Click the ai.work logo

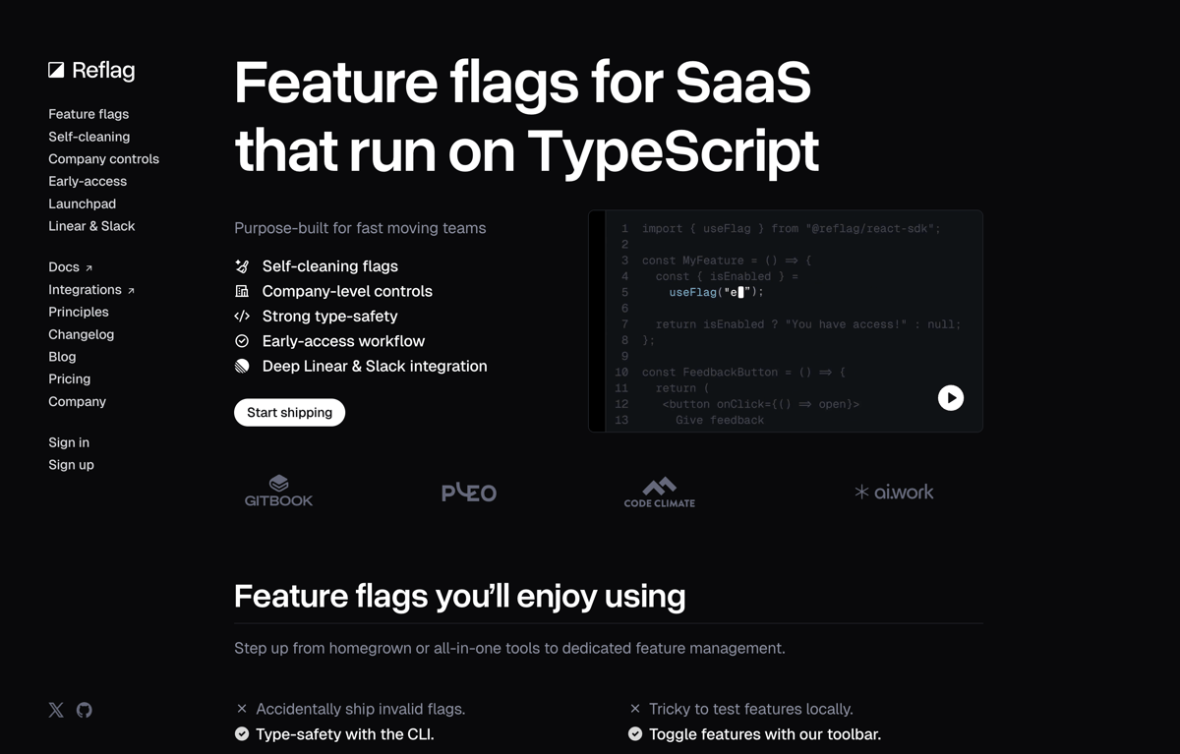(x=894, y=492)
